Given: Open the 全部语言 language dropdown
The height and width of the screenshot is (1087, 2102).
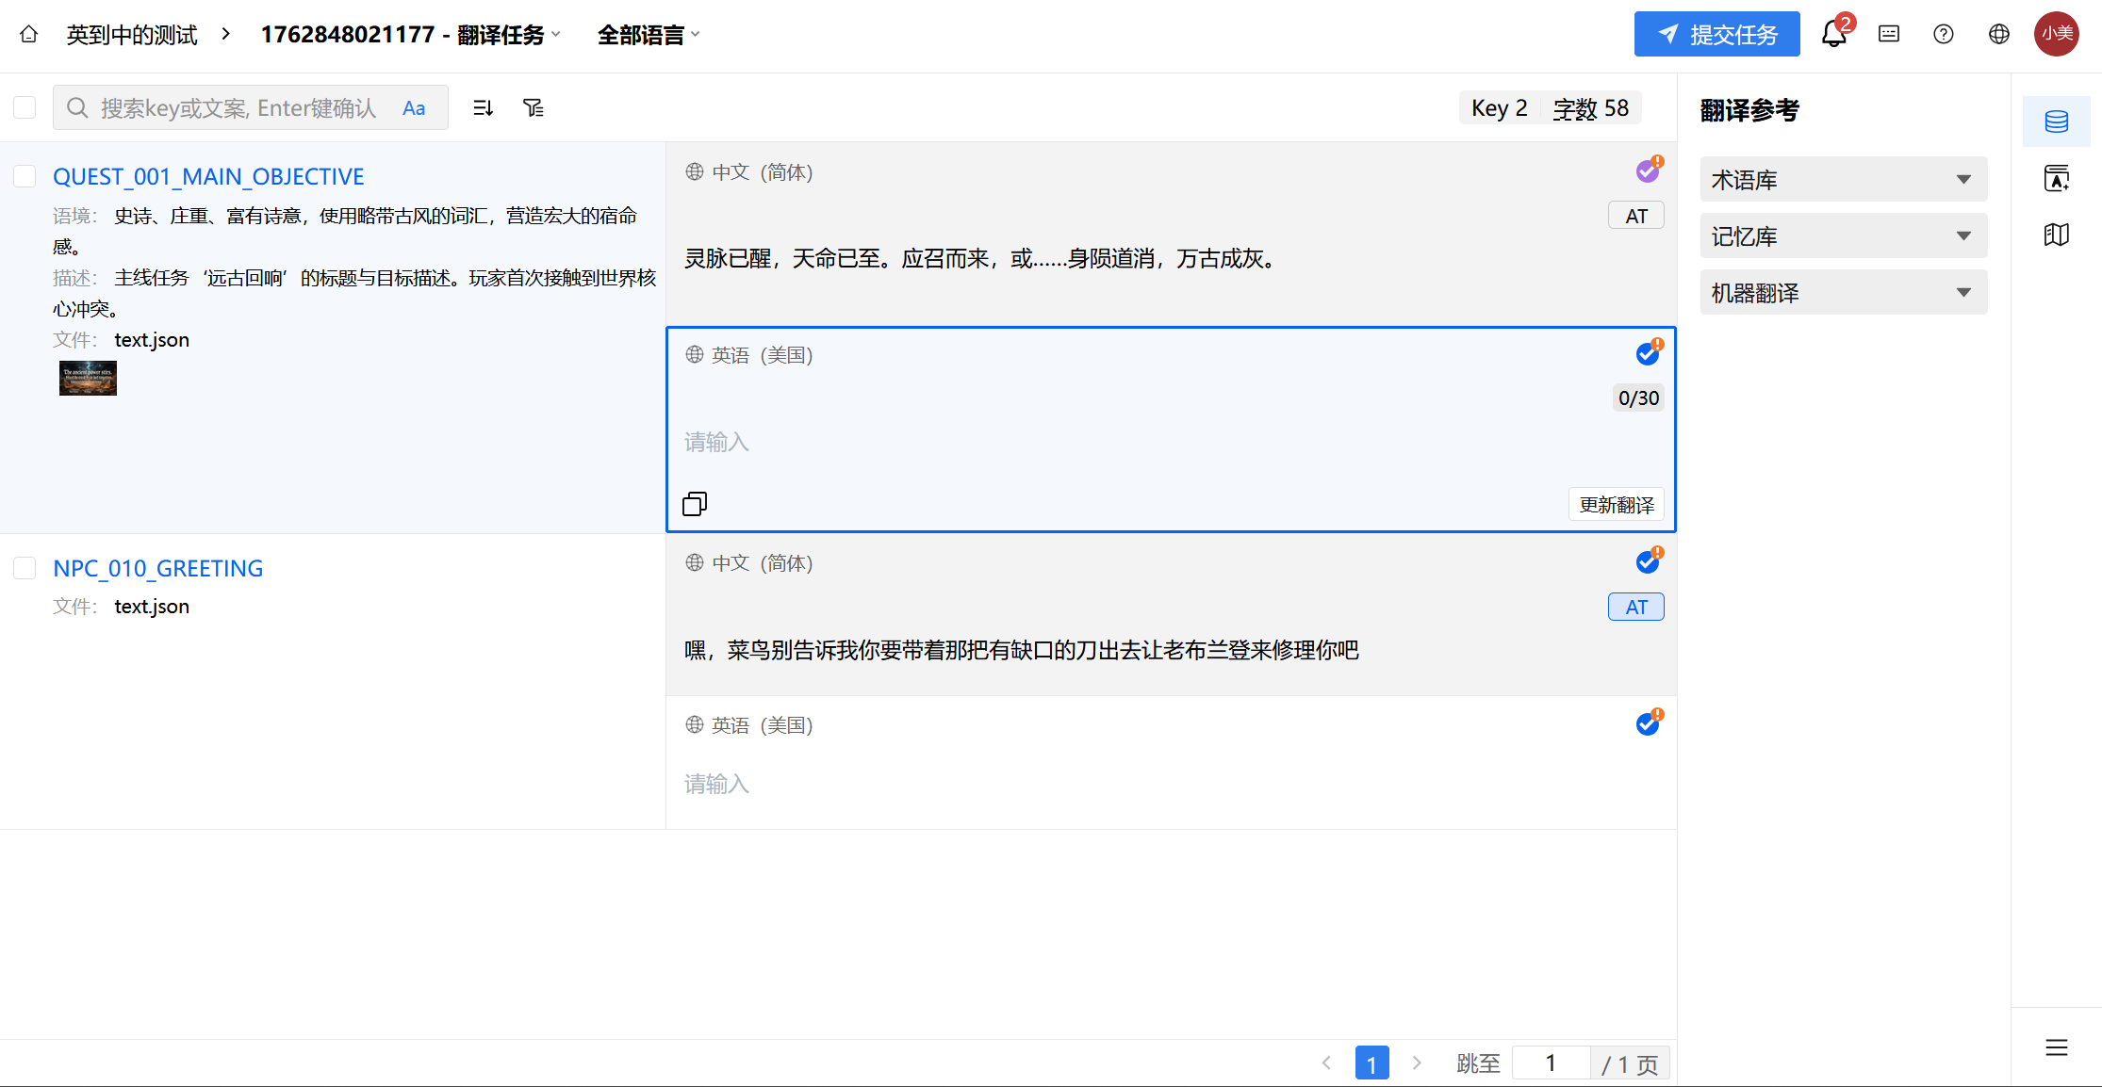Looking at the screenshot, I should tap(649, 35).
